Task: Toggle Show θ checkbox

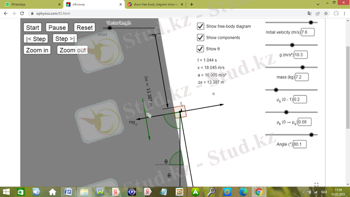Action: [x=200, y=49]
